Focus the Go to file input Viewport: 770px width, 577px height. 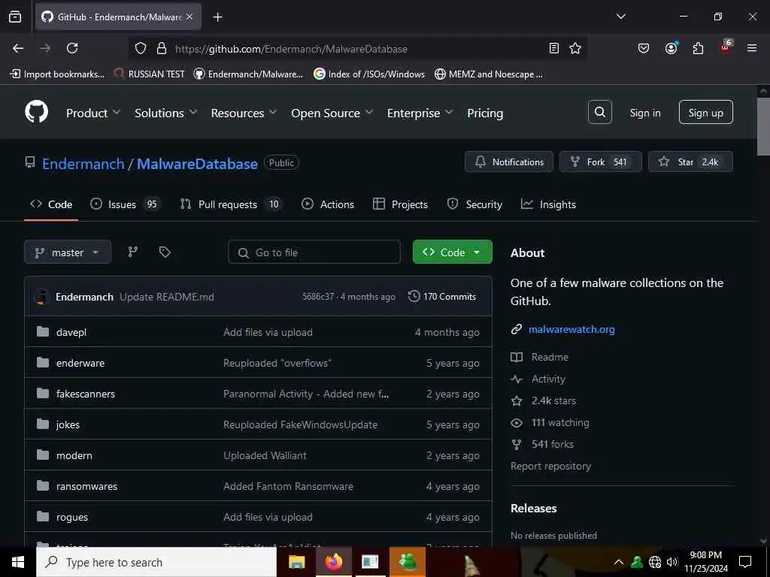click(314, 252)
